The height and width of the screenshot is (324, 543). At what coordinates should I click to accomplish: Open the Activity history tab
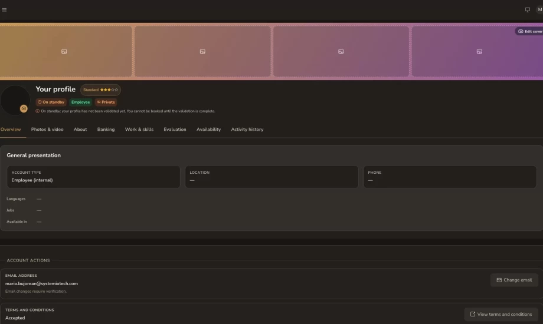247,130
